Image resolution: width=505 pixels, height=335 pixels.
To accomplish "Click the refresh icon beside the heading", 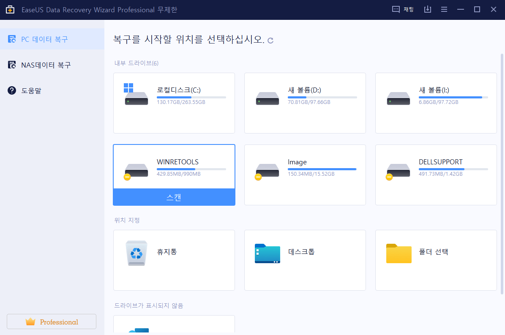I will coord(270,40).
